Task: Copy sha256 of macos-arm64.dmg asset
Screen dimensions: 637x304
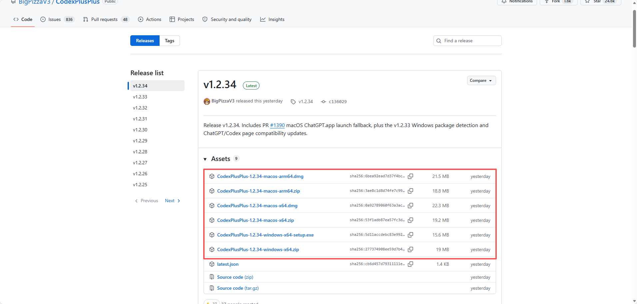Action: tap(410, 176)
